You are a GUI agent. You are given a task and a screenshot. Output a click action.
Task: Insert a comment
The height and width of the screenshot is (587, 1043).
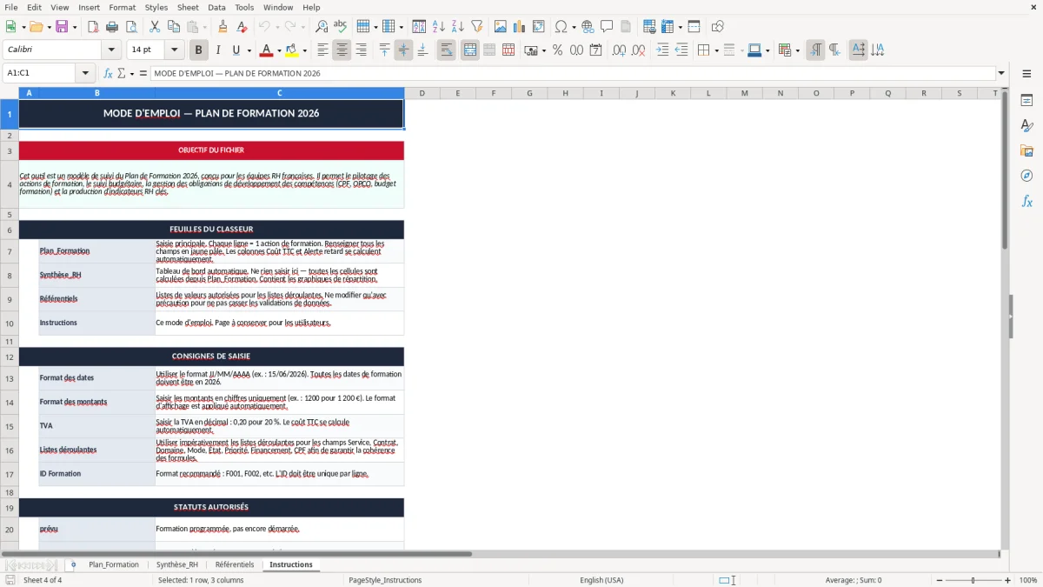(607, 27)
